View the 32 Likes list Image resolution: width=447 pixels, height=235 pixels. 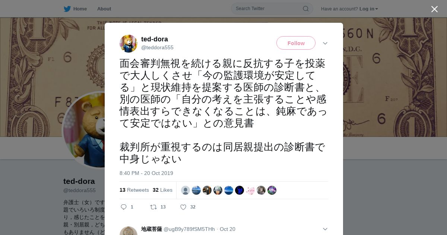pyautogui.click(x=162, y=190)
